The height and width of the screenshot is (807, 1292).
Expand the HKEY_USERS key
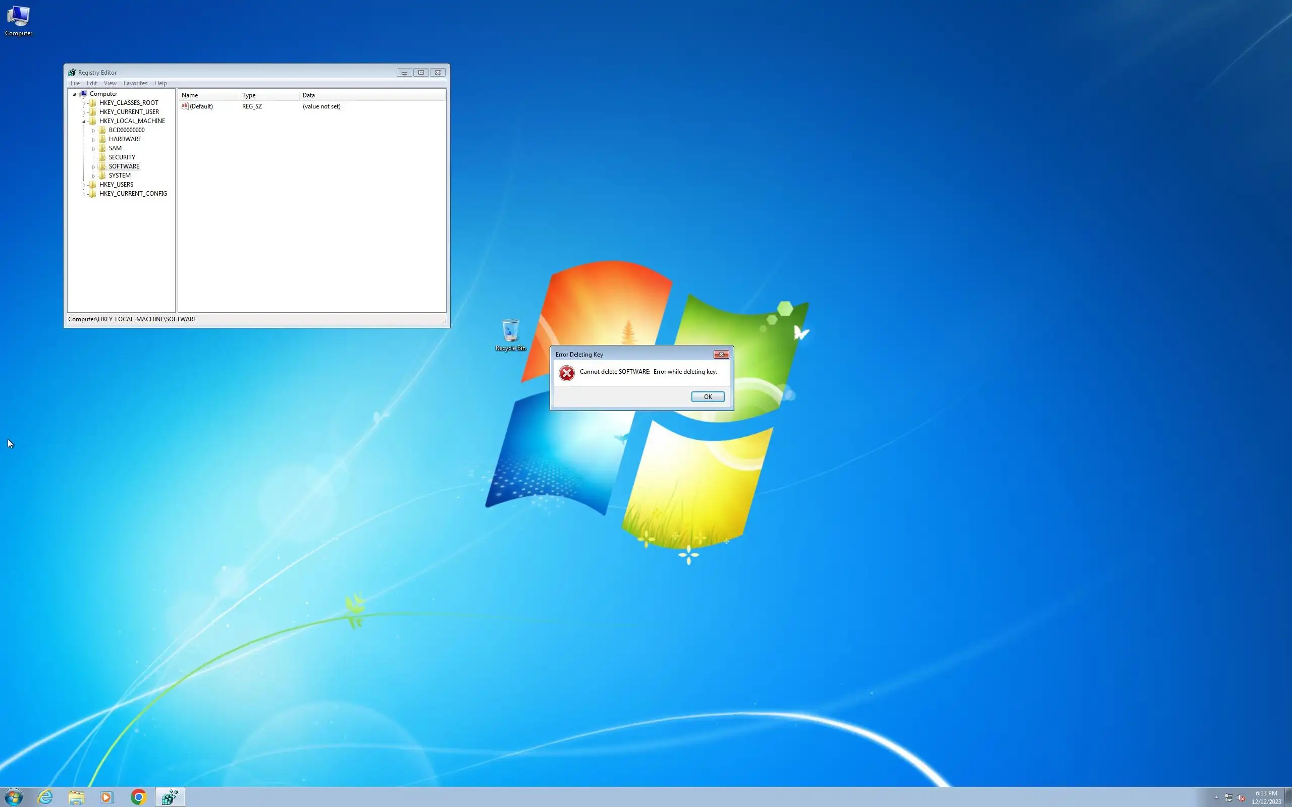pos(84,185)
